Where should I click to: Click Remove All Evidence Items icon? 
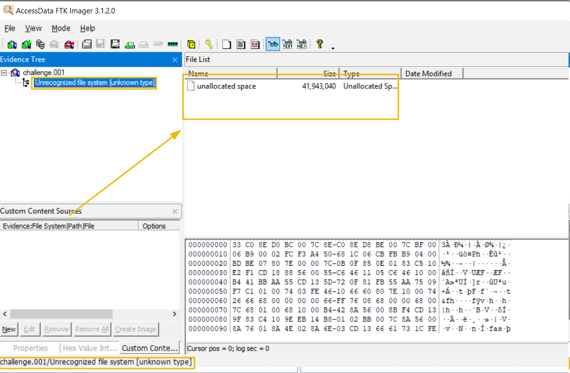point(69,44)
